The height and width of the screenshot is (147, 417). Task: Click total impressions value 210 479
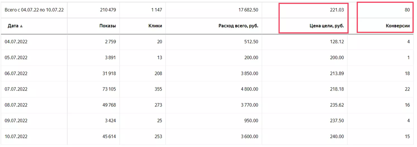click(108, 10)
